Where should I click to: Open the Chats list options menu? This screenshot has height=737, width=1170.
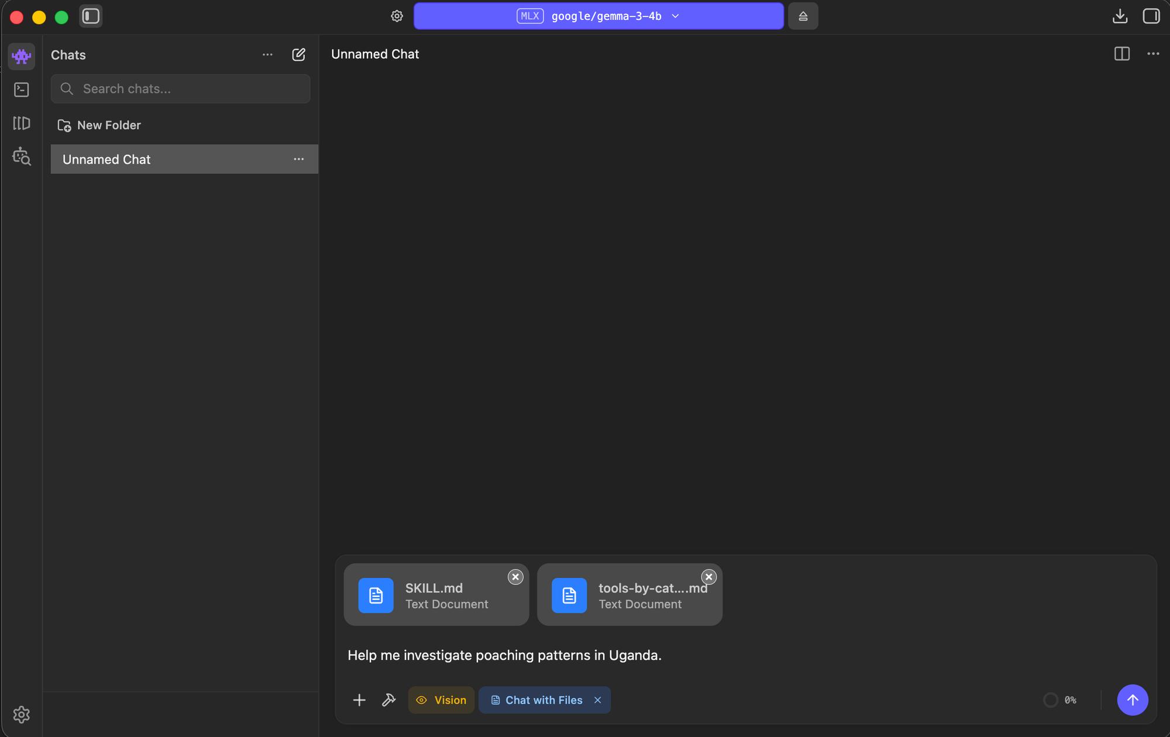267,54
